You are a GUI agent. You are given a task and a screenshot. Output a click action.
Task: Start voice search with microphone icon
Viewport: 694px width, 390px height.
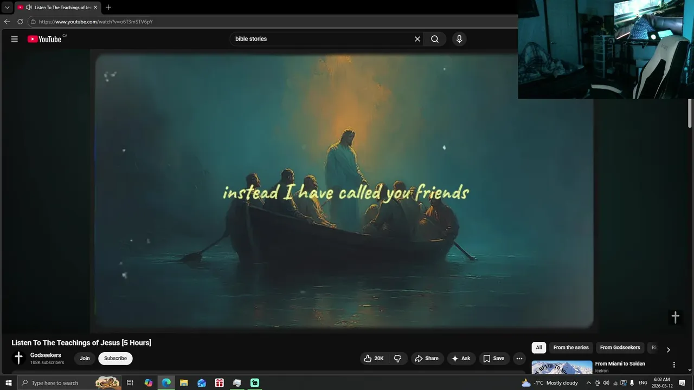click(x=459, y=39)
